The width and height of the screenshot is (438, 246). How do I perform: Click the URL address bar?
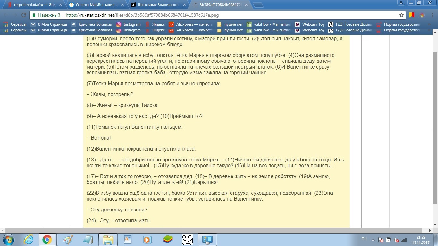point(224,15)
